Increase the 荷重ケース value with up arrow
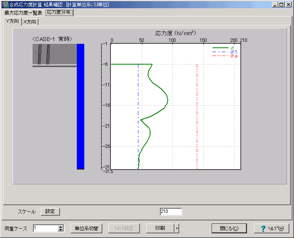 point(60,227)
